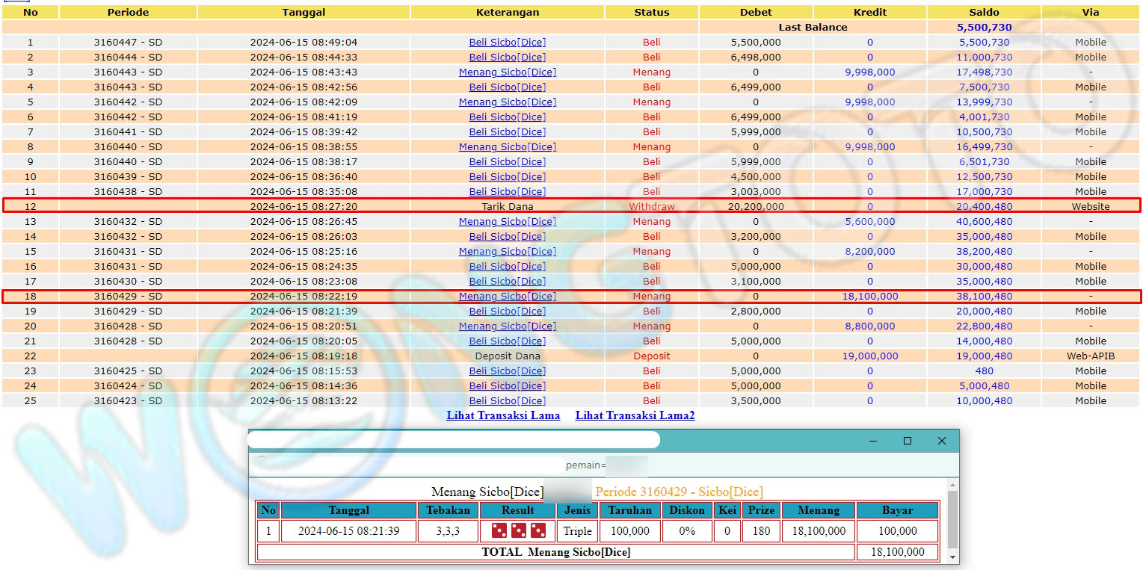Viewport: 1146px width, 570px height.
Task: Select the Tarik Dana withdraw row
Action: [508, 207]
